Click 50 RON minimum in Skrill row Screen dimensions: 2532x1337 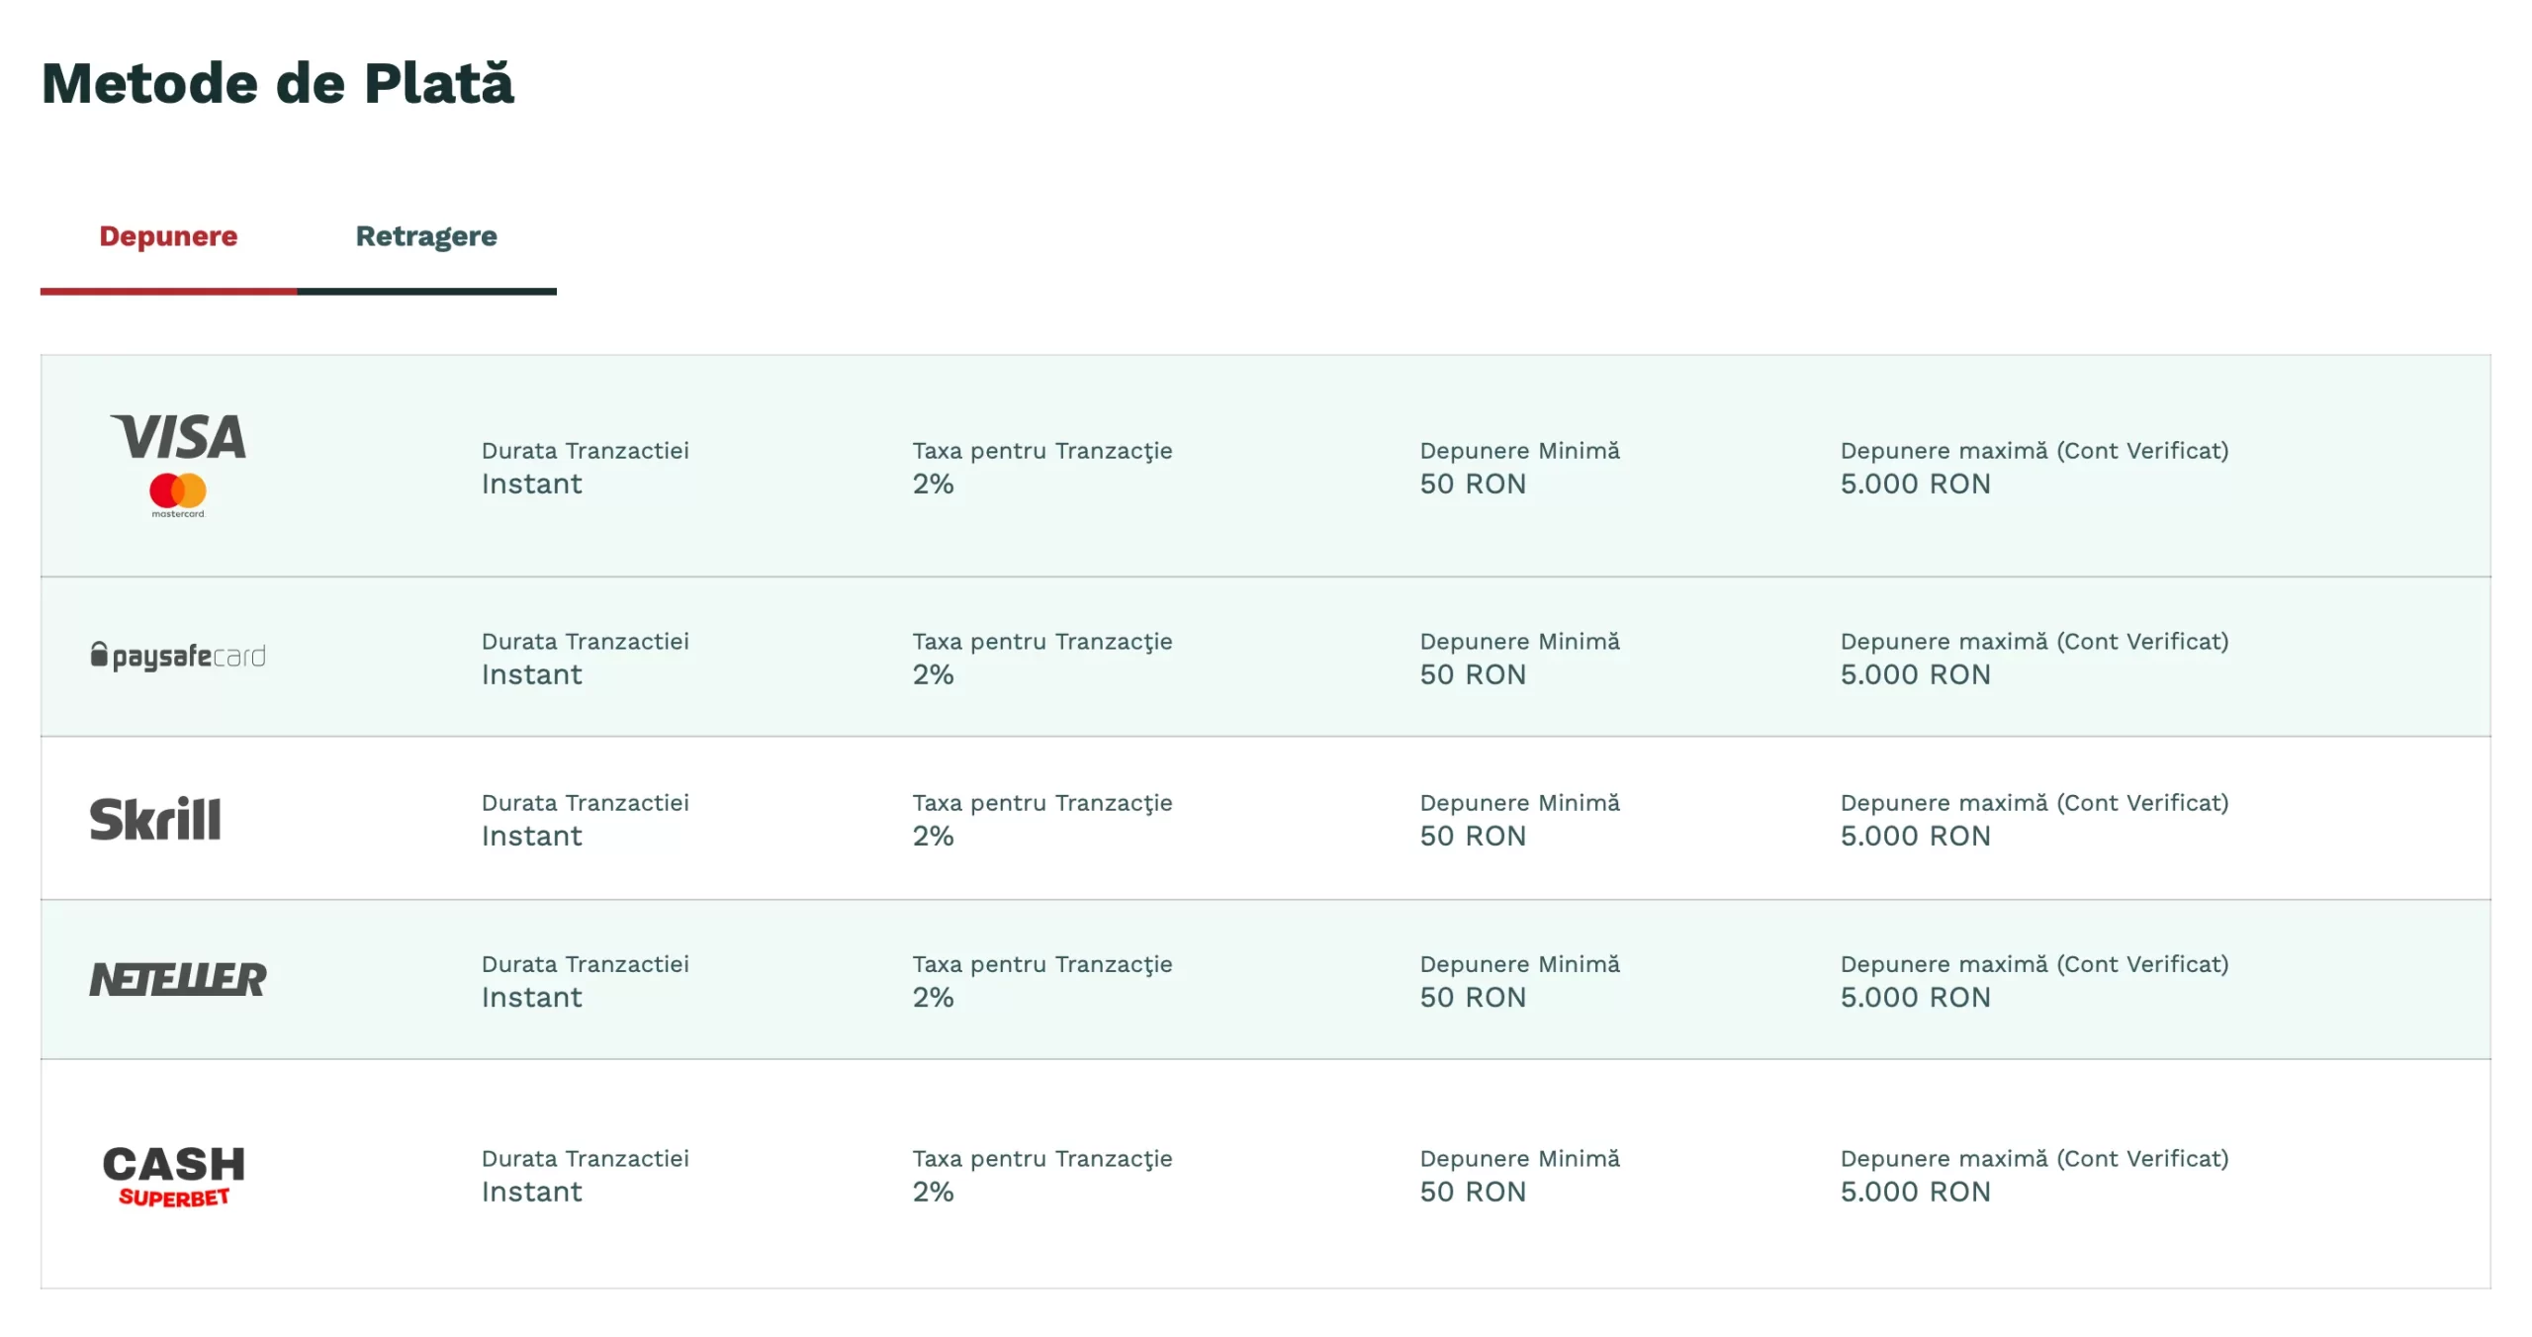click(x=1473, y=837)
